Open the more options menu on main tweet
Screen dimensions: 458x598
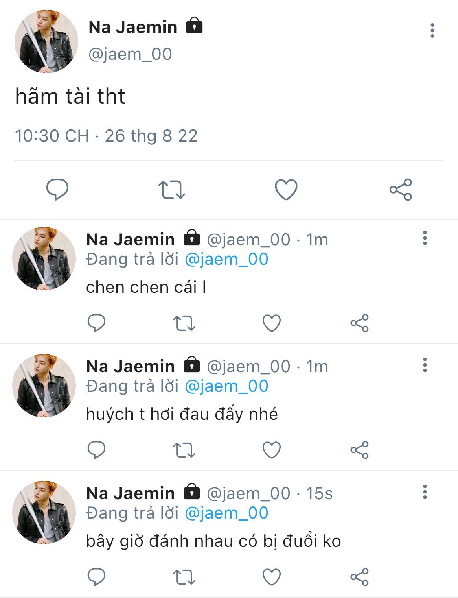click(x=432, y=31)
